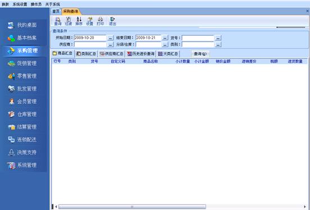Click the 销价金额 column header

(x=223, y=61)
